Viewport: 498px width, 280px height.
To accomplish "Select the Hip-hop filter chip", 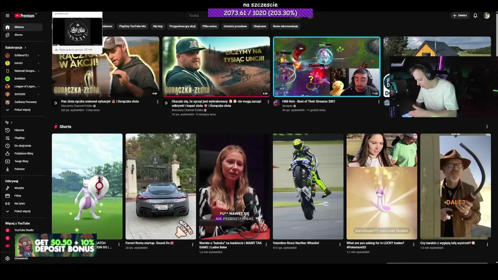I will (x=158, y=26).
